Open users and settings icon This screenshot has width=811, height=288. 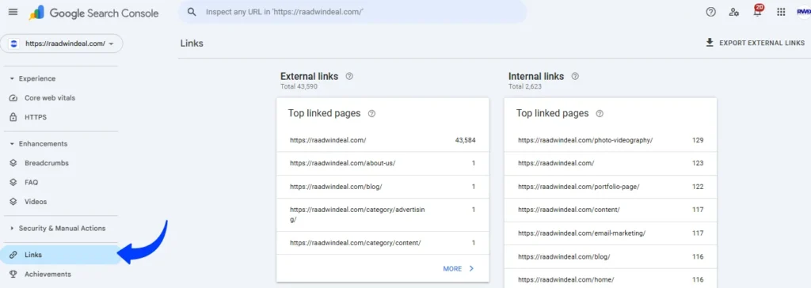tap(734, 12)
